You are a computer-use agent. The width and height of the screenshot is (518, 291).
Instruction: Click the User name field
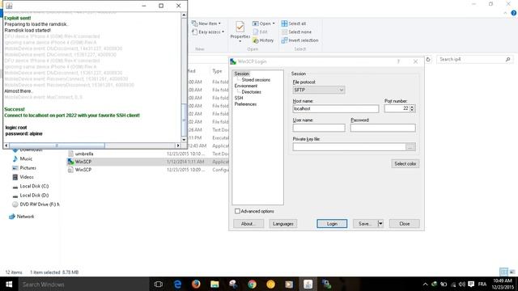[x=319, y=128]
